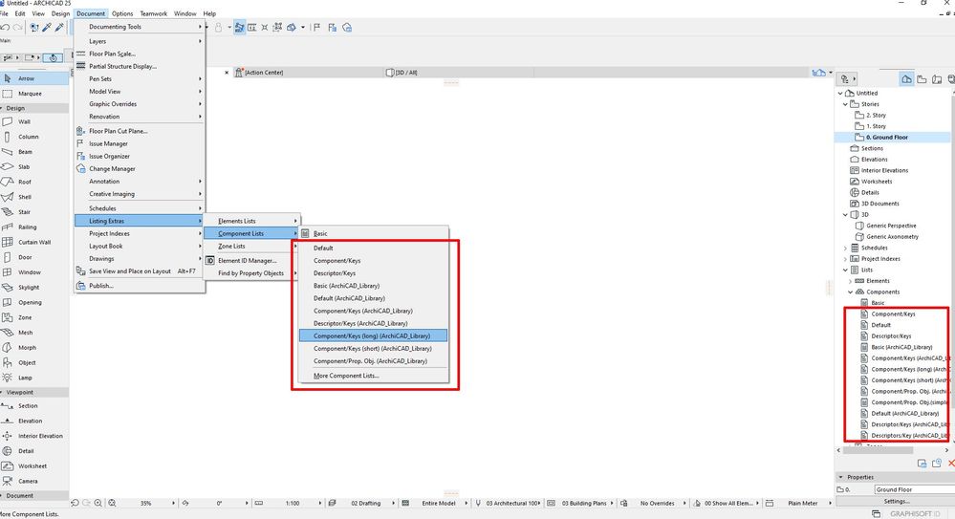The height and width of the screenshot is (519, 955).
Task: Select the Lamp tool
Action: [x=34, y=378]
